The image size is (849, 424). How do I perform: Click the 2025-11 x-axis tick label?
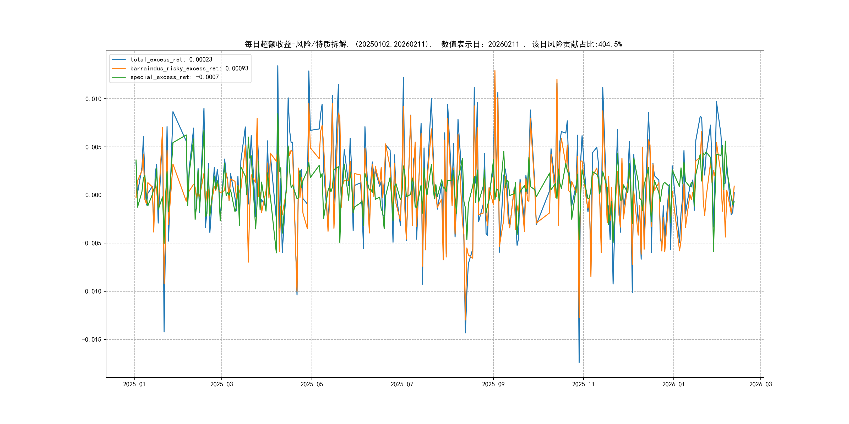click(x=583, y=384)
